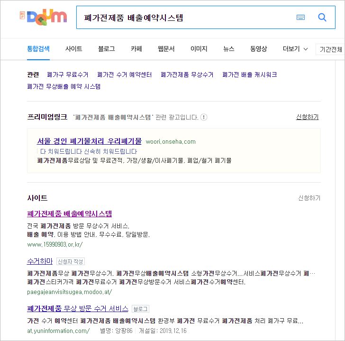Click the ad info exclamation icon
The width and height of the screenshot is (345, 341).
coord(204,117)
